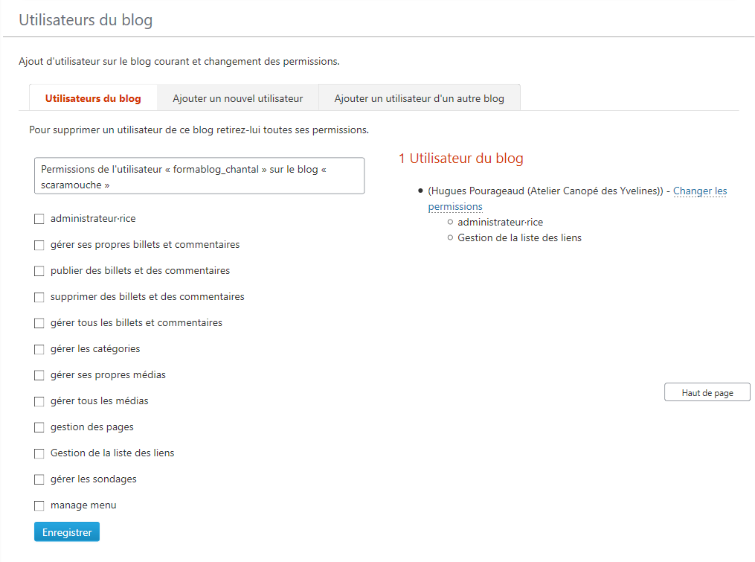Tick gérer ses propres médias checkbox

tap(39, 375)
